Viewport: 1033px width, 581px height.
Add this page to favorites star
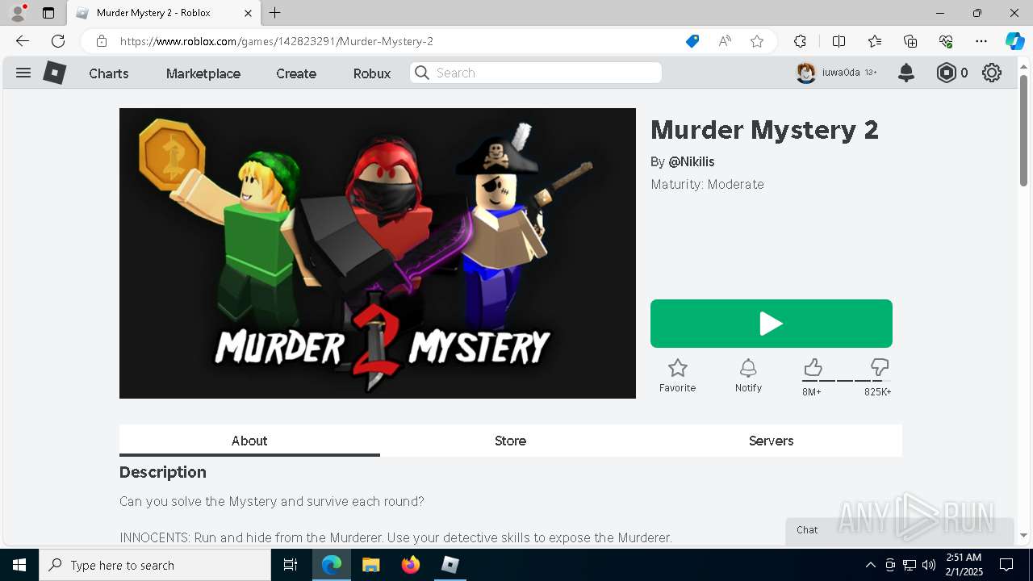[757, 41]
